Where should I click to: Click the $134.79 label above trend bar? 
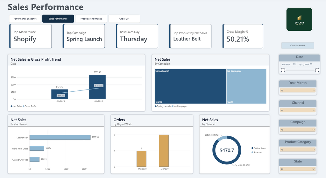click(x=60, y=87)
